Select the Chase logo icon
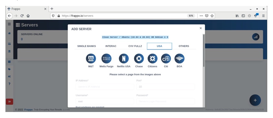The image size is (273, 118). (139, 58)
